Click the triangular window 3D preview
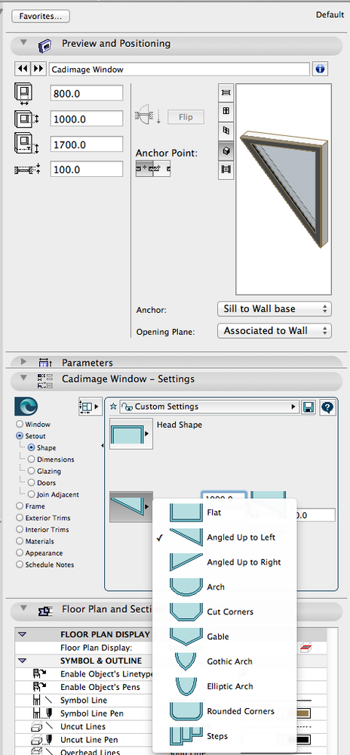Image resolution: width=350 pixels, height=755 pixels. pyautogui.click(x=283, y=189)
